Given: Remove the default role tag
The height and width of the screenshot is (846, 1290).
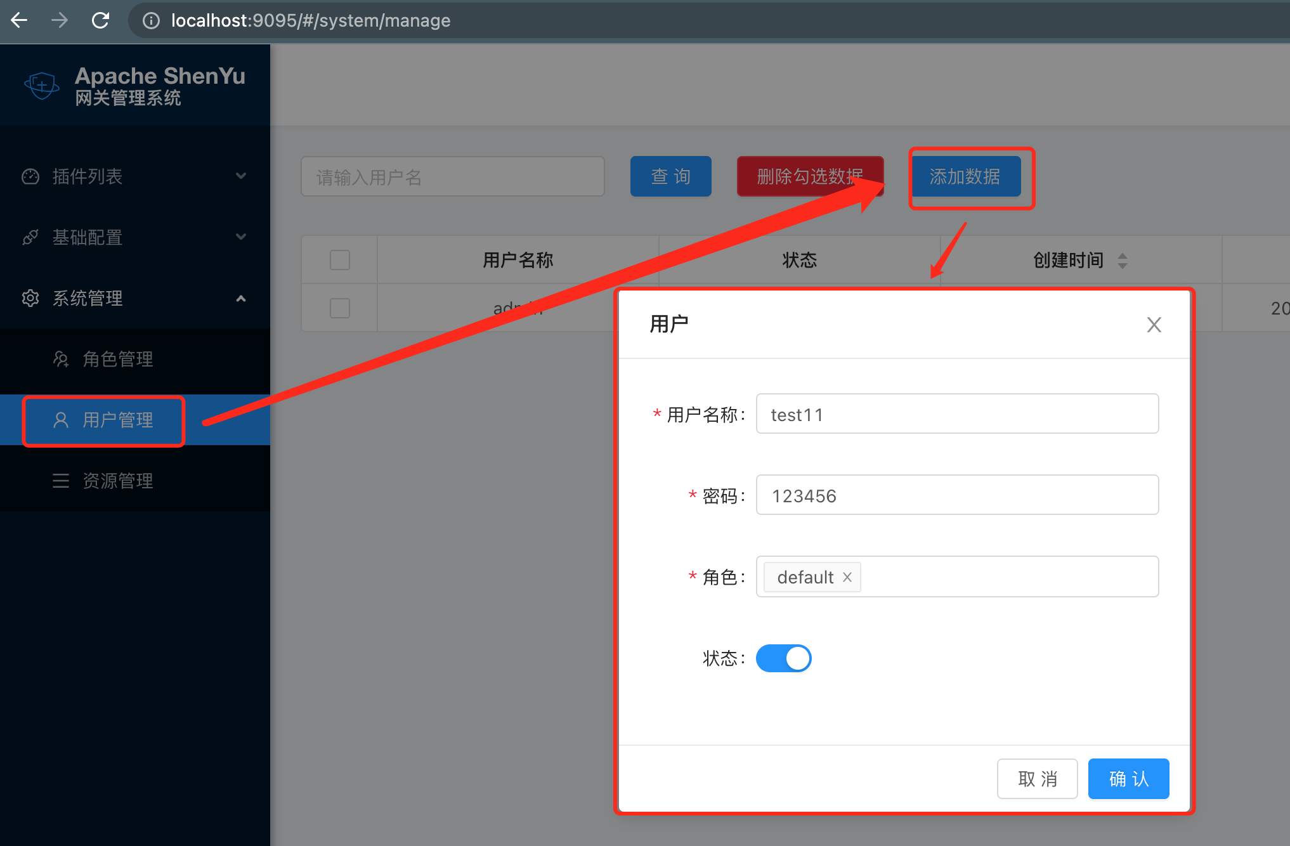Looking at the screenshot, I should [847, 577].
